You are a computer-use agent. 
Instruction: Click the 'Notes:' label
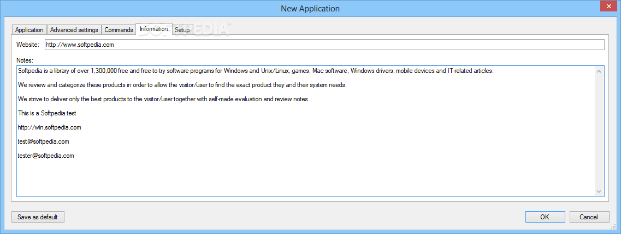25,60
